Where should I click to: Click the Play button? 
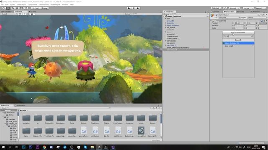(129, 8)
